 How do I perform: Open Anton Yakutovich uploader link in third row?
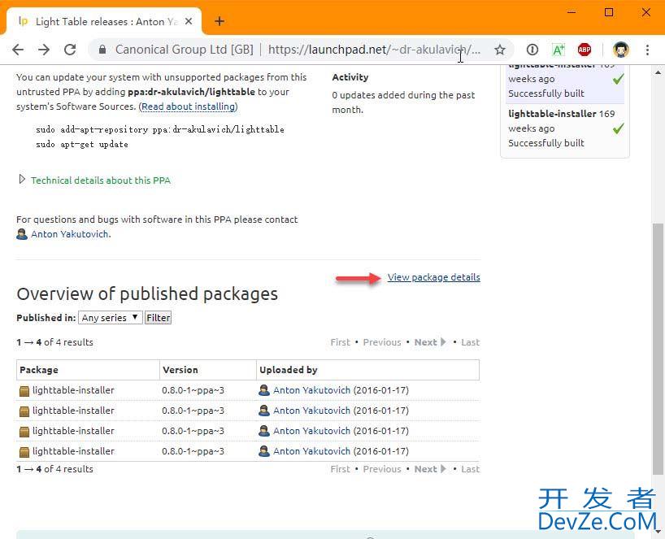pos(311,431)
